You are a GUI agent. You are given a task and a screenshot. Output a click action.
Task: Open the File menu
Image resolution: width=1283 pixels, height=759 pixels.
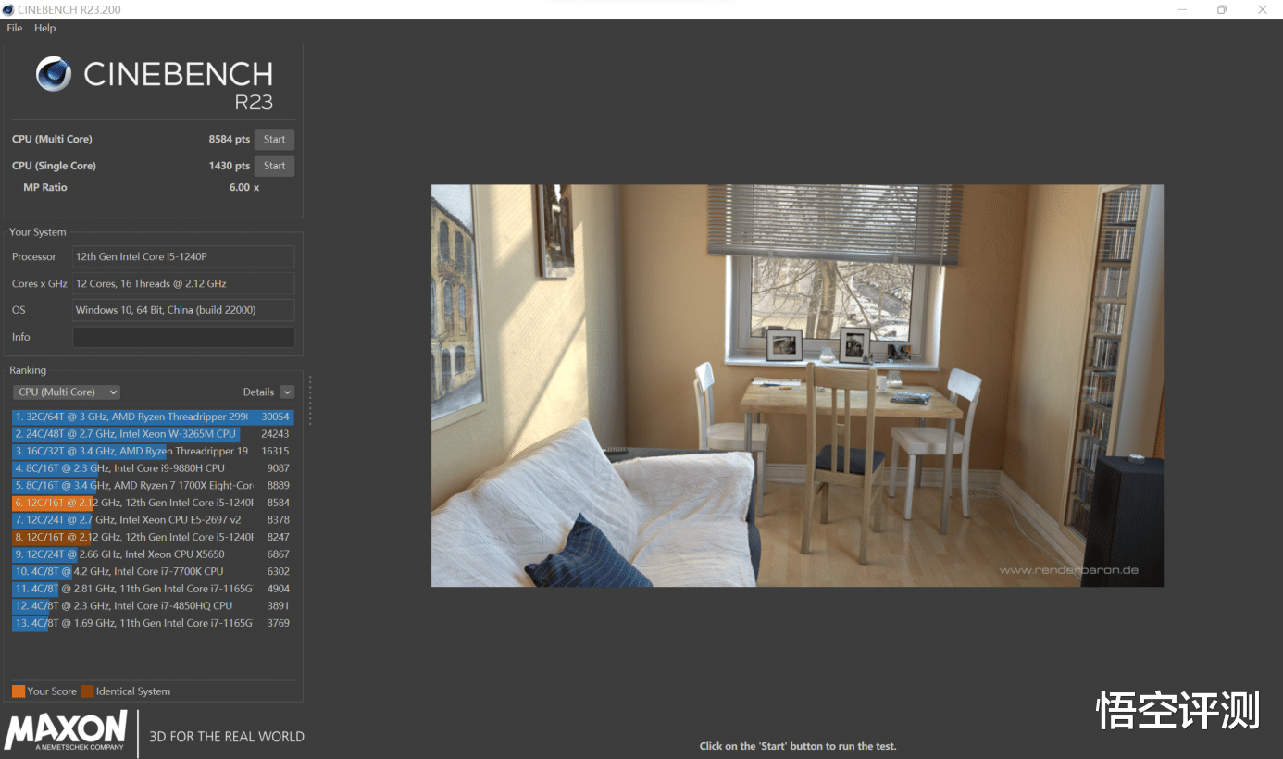[x=15, y=28]
